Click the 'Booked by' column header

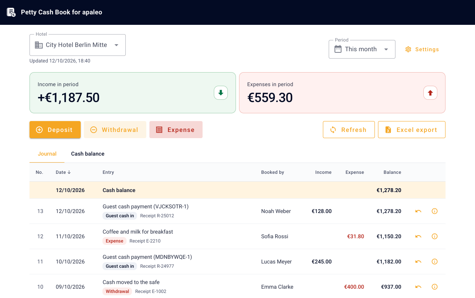[x=272, y=172]
